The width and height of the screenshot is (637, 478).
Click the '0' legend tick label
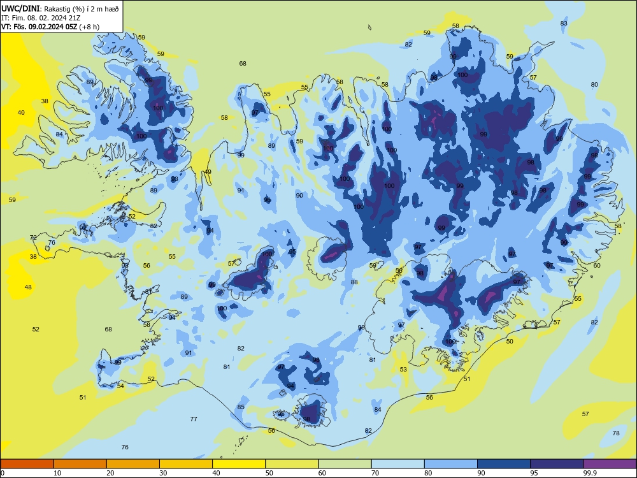[3, 473]
